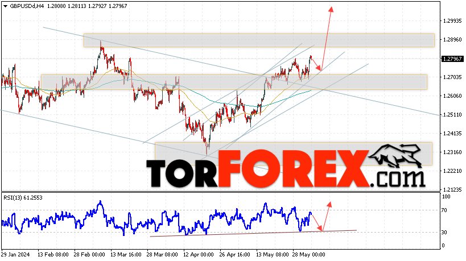Click the 1.28960 price axis label

pos(452,39)
